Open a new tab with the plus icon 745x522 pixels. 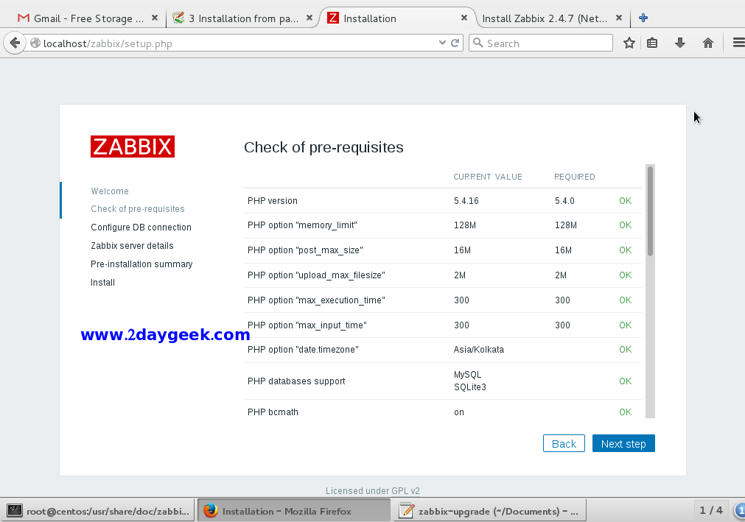pyautogui.click(x=643, y=18)
